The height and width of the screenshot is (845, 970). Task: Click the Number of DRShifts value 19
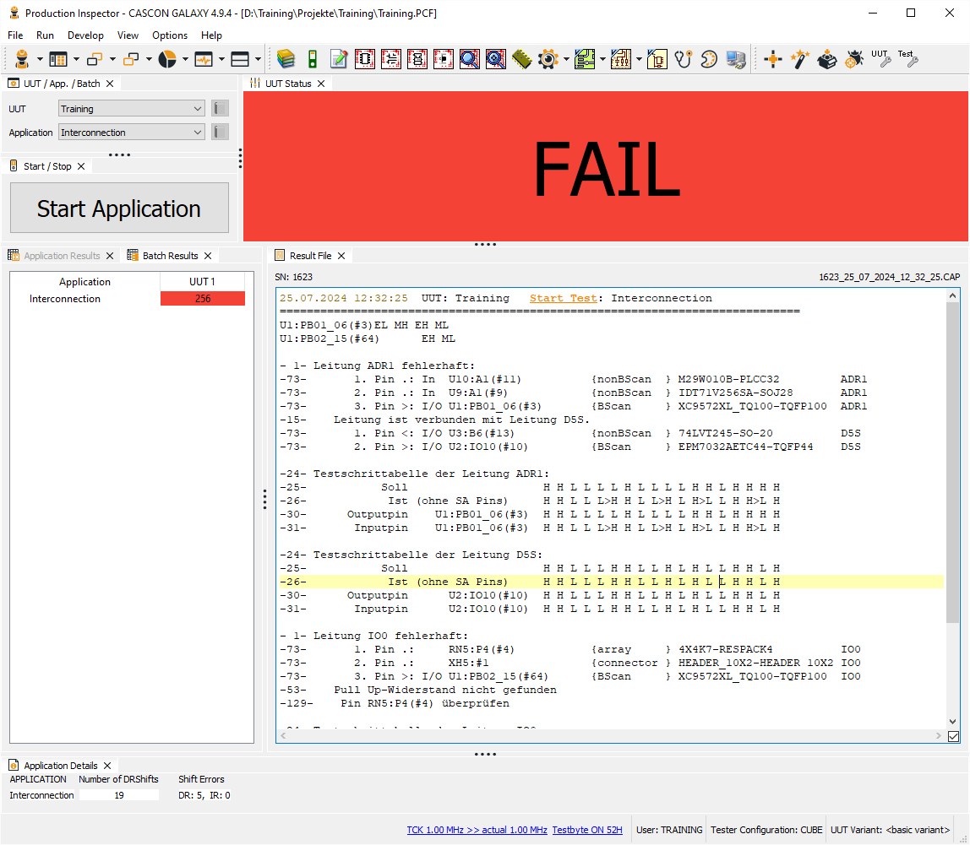pyautogui.click(x=119, y=795)
